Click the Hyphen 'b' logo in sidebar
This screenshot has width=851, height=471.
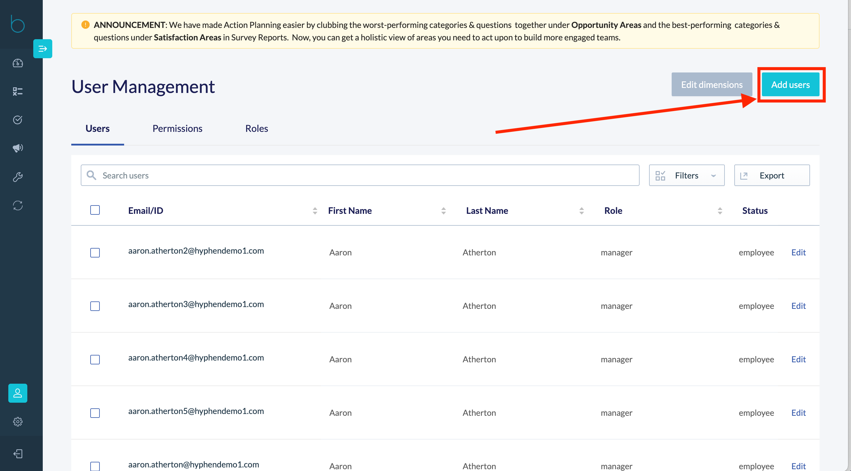18,24
